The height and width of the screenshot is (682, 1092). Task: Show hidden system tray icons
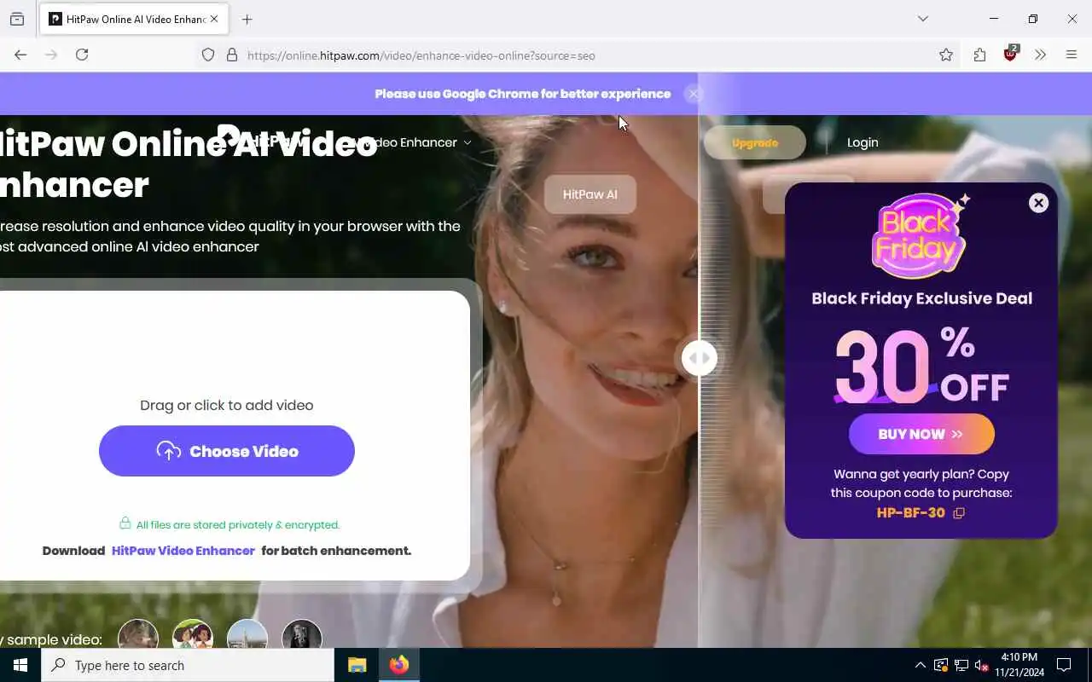coord(920,665)
